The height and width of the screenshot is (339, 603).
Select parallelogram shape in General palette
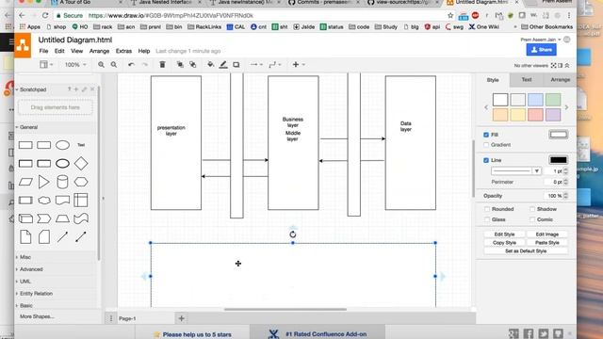(25, 182)
